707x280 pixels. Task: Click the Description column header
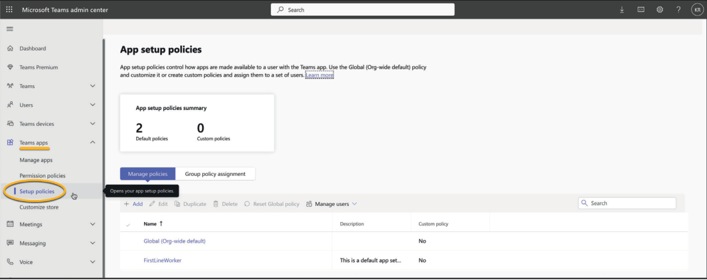click(x=351, y=223)
